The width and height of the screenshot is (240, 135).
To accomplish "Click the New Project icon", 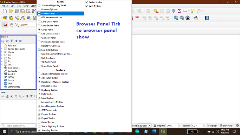I will tap(5, 11).
